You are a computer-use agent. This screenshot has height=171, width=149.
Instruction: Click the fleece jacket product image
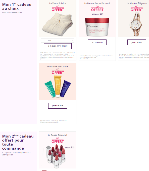coord(58,24)
